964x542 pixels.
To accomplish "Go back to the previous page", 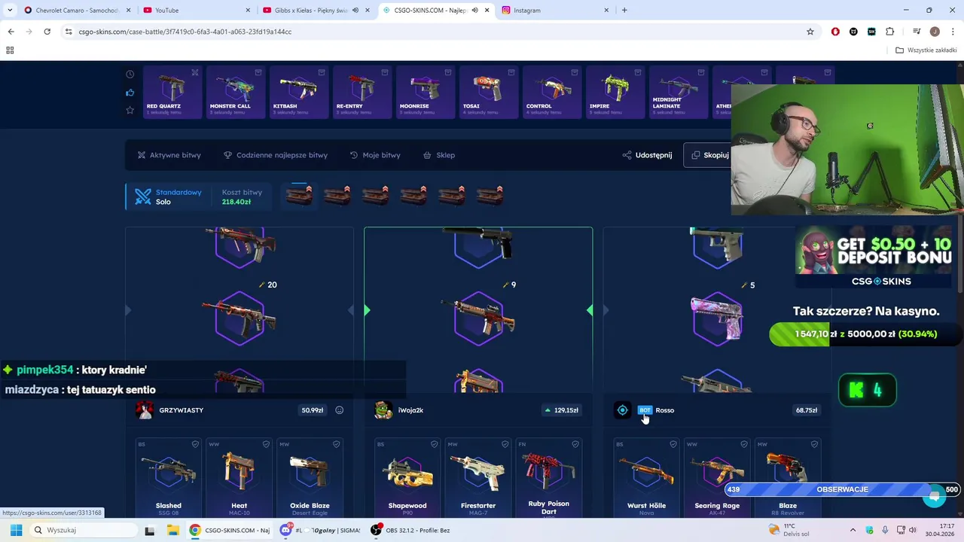I will pos(11,32).
